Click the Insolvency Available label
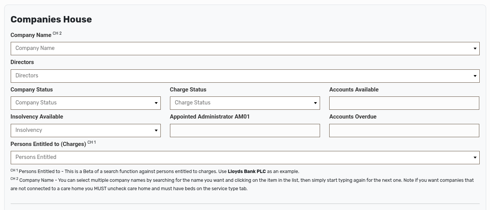 click(37, 117)
